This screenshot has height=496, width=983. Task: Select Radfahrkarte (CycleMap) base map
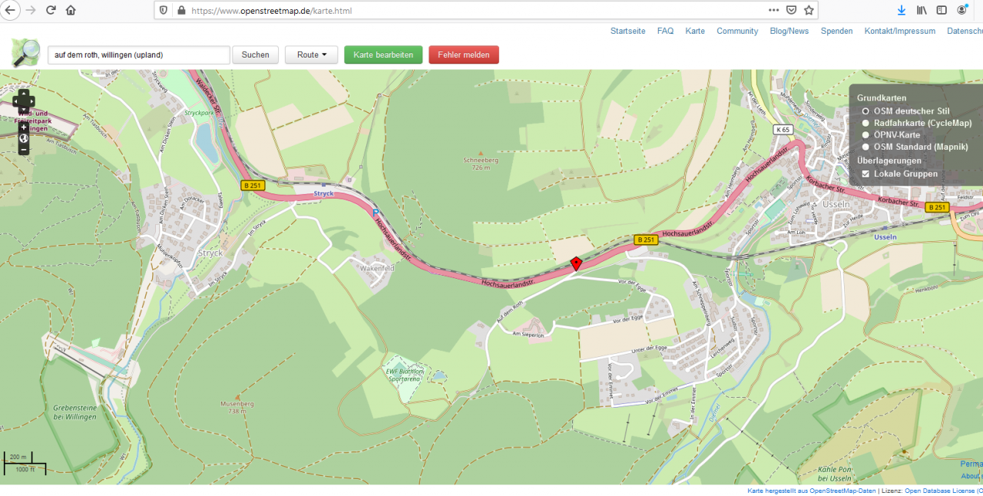point(866,123)
